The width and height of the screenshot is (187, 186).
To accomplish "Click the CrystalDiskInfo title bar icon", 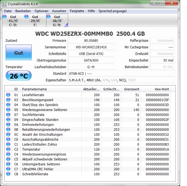I will tap(4, 4).
